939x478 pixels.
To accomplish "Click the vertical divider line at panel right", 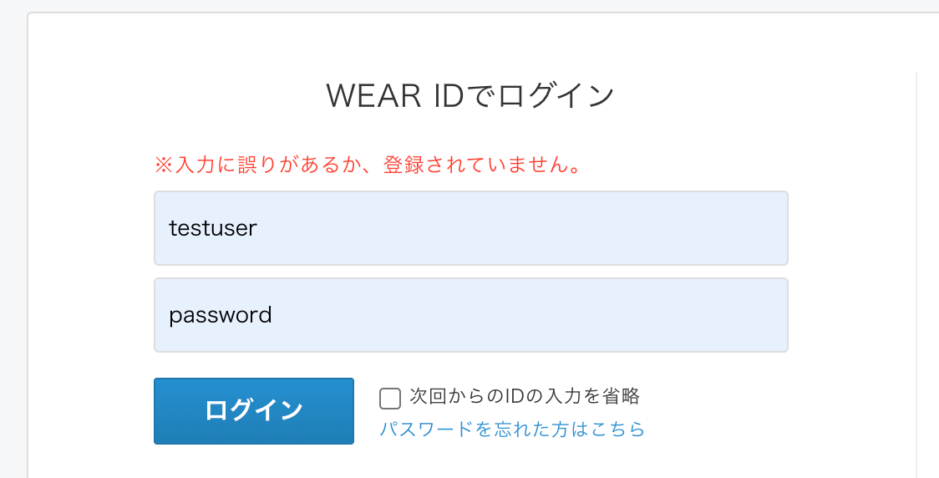I will 916,270.
